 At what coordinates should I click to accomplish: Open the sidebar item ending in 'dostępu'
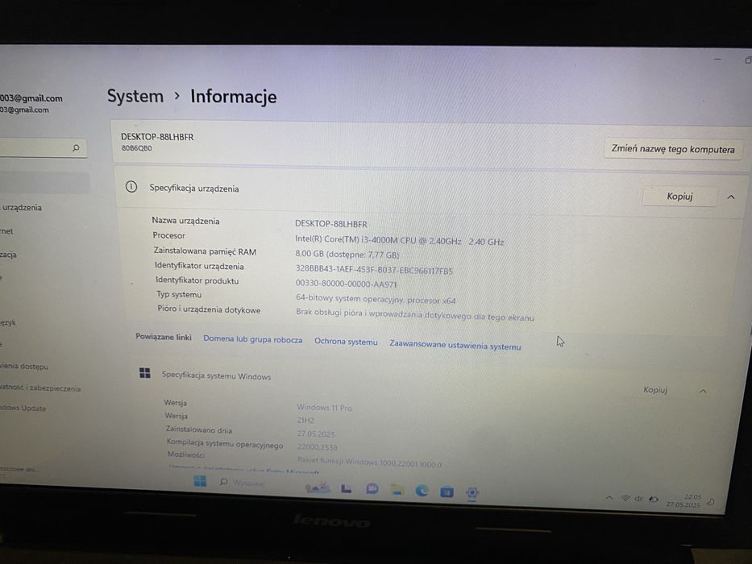[24, 367]
